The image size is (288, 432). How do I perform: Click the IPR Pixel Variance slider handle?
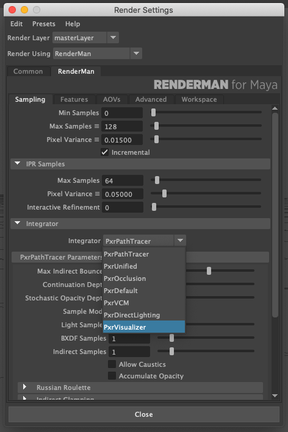pos(164,194)
